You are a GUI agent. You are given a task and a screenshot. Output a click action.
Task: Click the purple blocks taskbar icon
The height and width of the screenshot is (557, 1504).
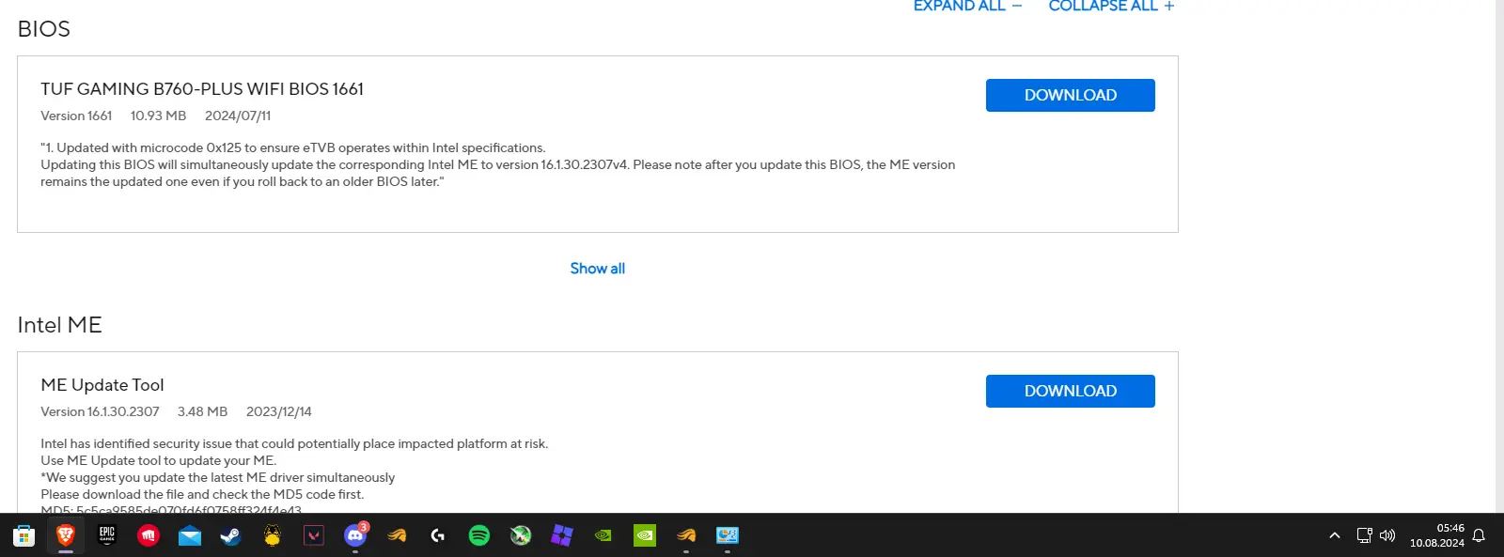562,535
